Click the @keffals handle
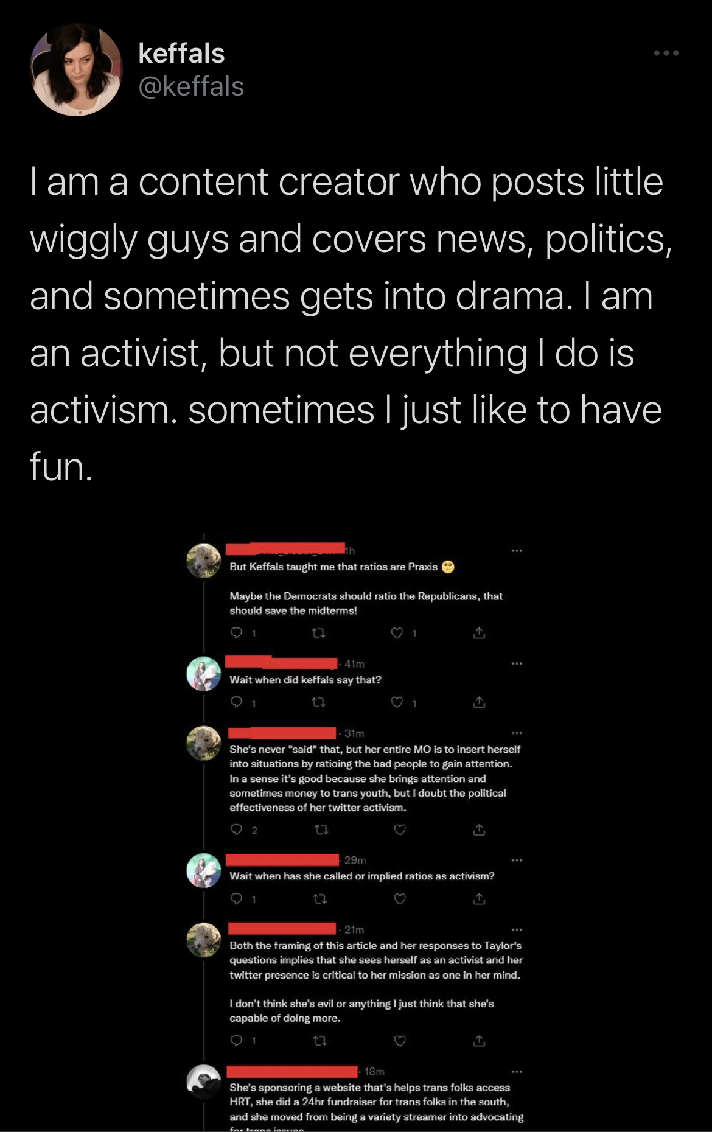This screenshot has height=1132, width=712. (191, 86)
